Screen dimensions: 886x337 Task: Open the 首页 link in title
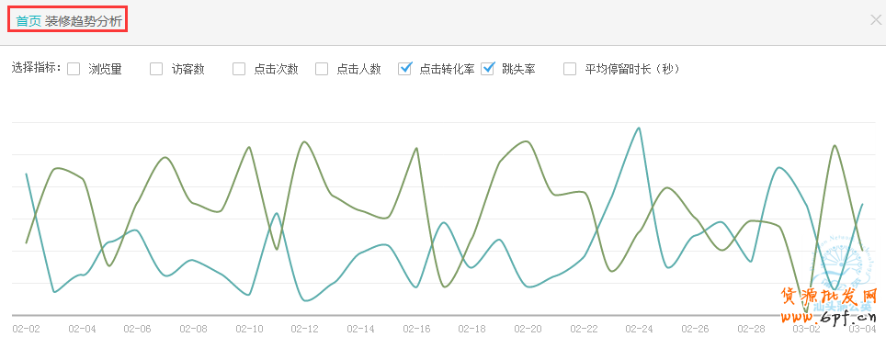[28, 22]
